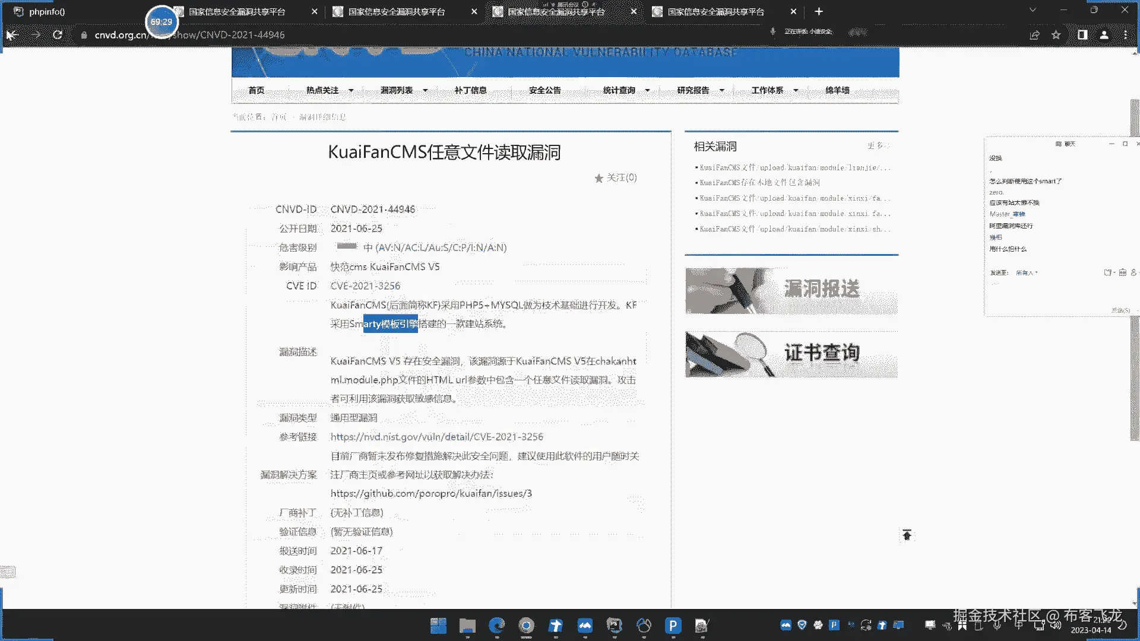
Task: Open the nvd.nist.gov CVE-2021-3256 reference link
Action: [x=436, y=437]
